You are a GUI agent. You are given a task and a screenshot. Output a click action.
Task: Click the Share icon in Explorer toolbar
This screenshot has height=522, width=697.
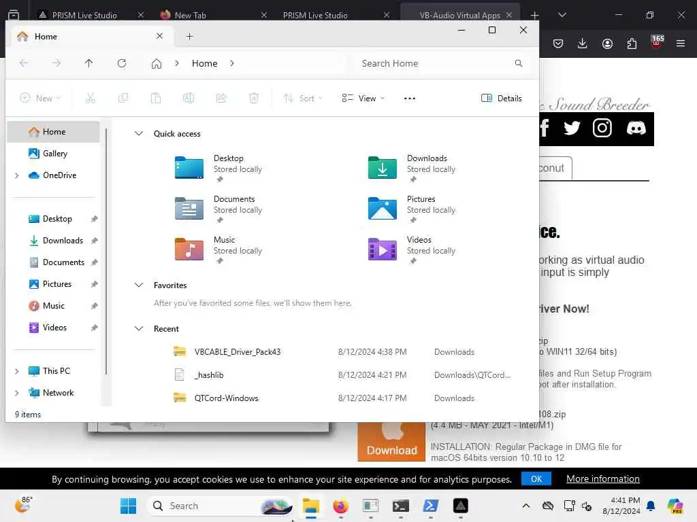tap(221, 98)
